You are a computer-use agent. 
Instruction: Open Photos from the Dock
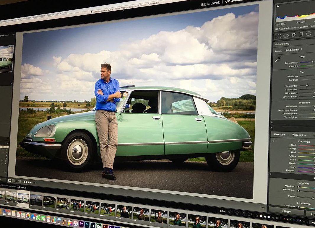(28, 216)
